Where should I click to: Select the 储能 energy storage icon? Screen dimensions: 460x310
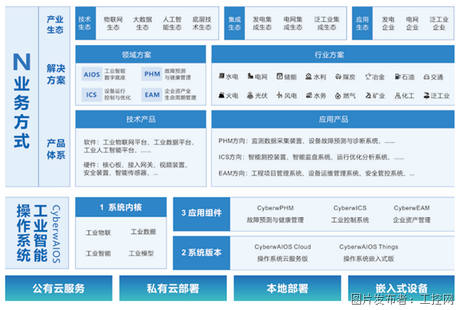[x=280, y=76]
